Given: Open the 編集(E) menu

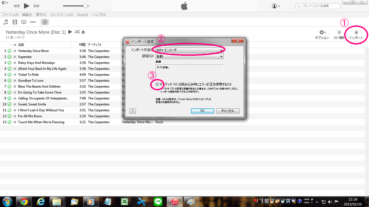Looking at the screenshot, I should [x=27, y=15].
